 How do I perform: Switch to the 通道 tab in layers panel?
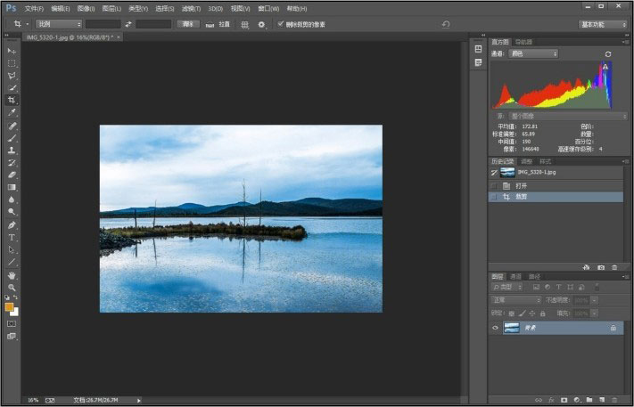tap(515, 276)
